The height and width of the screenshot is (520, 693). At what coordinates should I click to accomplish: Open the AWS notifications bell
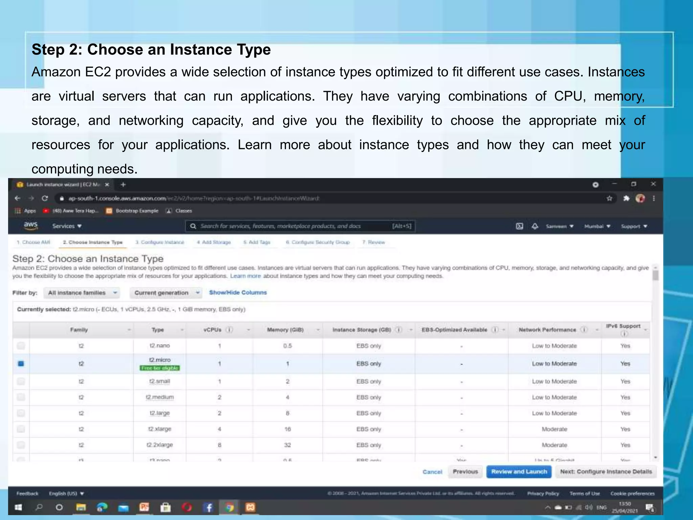click(x=535, y=226)
